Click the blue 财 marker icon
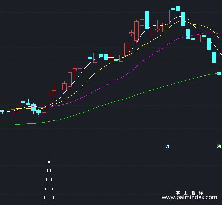The height and width of the screenshot is (205, 222). click(x=167, y=146)
